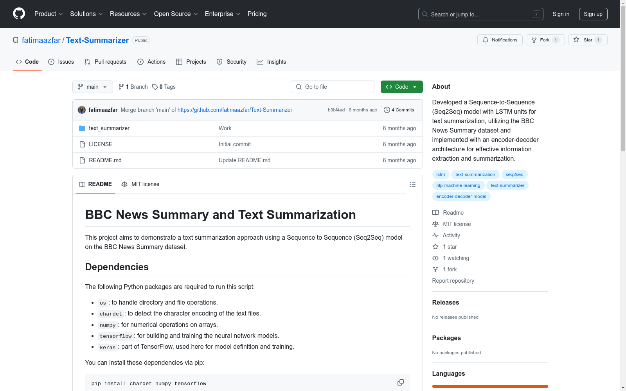
Task: Click the search magnifier icon in header
Action: [x=425, y=14]
